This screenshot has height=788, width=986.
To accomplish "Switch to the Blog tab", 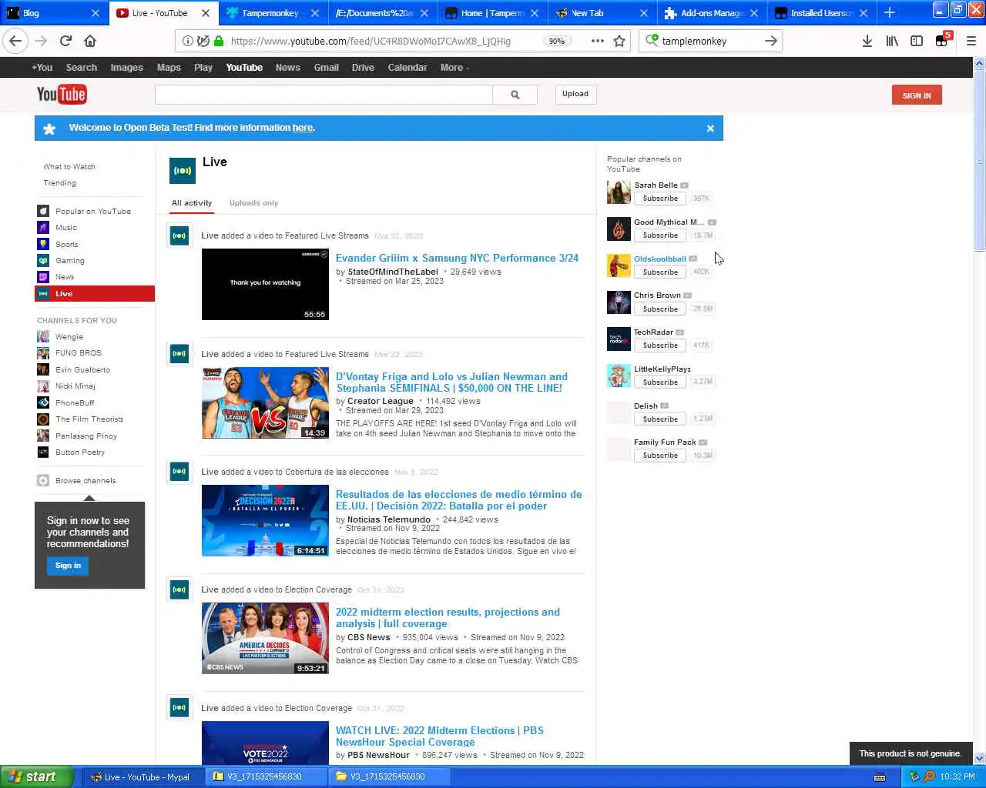I will tap(54, 13).
